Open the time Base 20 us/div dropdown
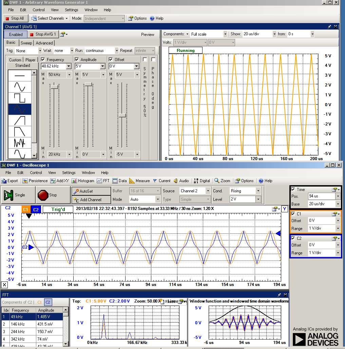The image size is (345, 349). coord(338,204)
